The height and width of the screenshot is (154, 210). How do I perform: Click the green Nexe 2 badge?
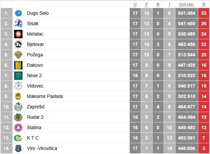click(x=18, y=75)
